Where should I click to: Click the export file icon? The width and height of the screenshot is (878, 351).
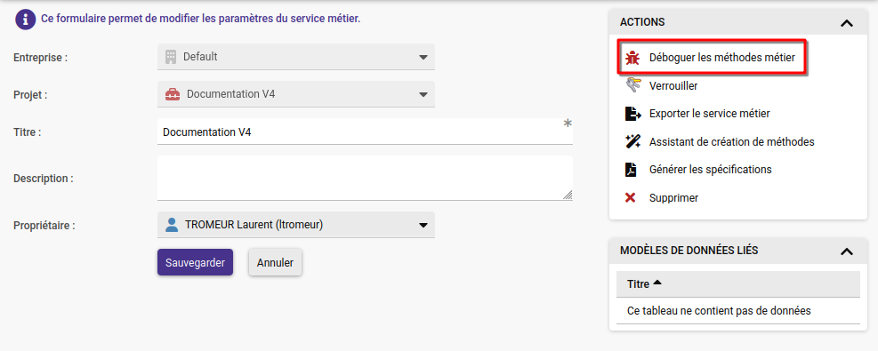tap(632, 114)
